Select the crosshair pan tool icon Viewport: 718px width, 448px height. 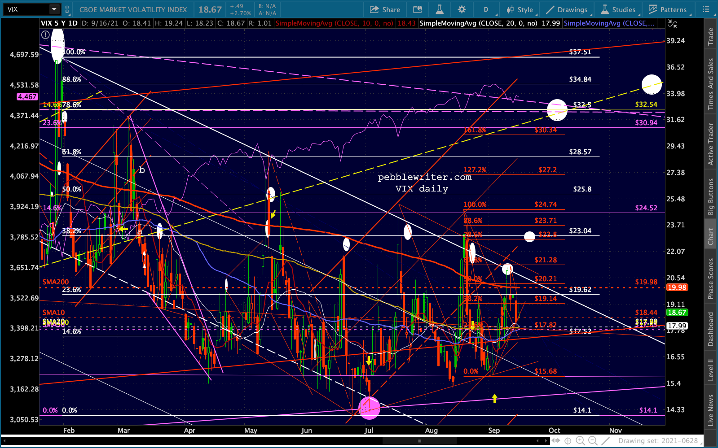pos(568,440)
